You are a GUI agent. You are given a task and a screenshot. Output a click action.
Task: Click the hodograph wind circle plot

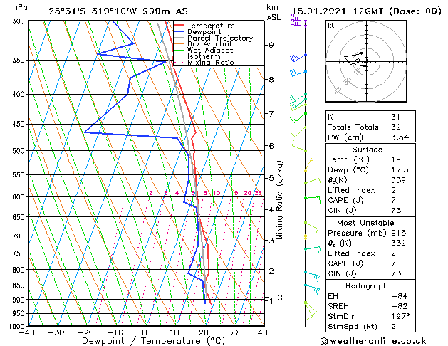click(366, 61)
